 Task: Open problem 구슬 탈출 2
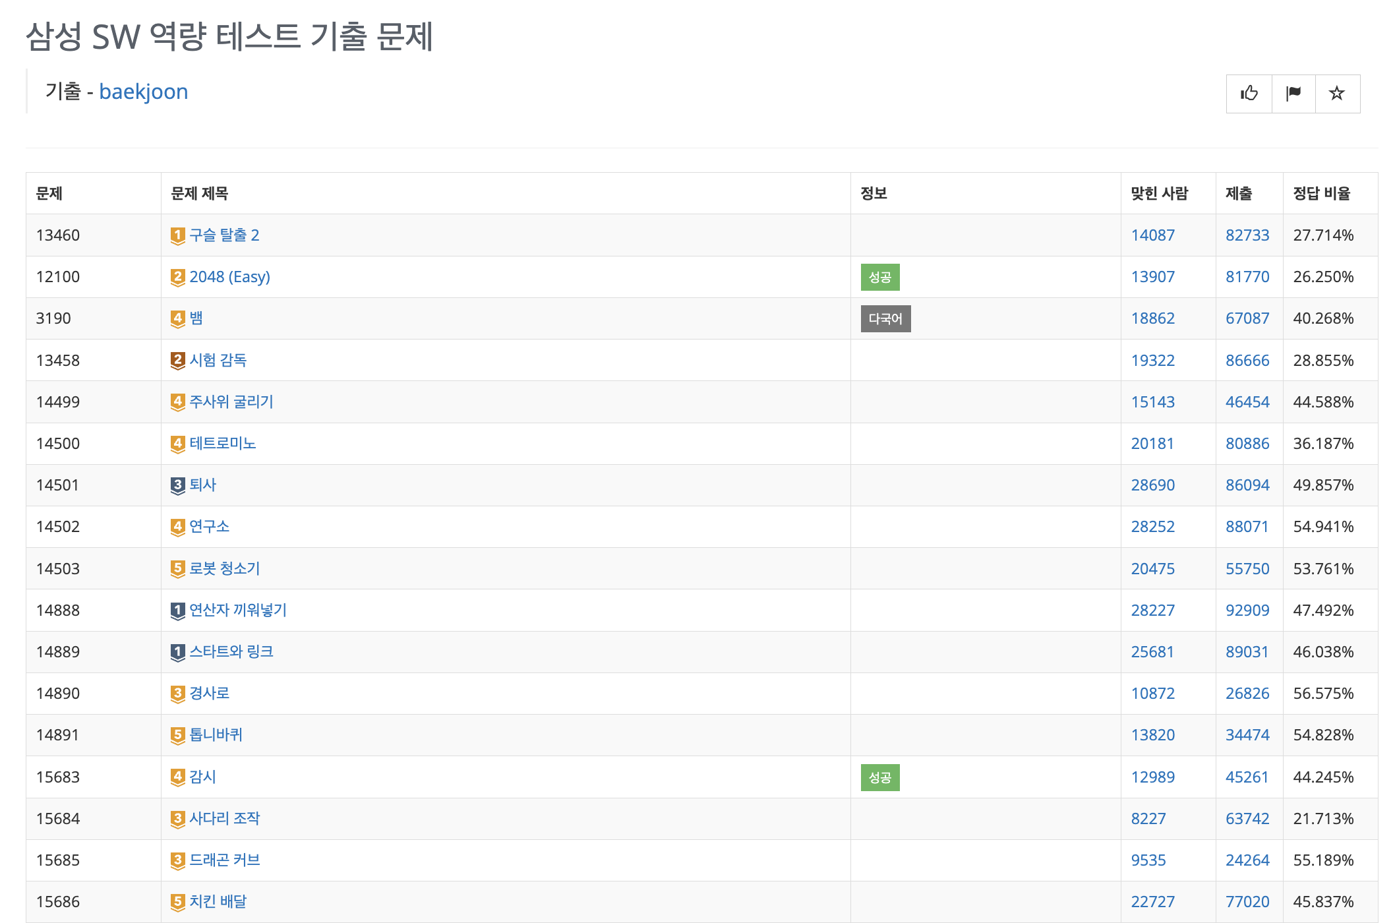point(224,235)
